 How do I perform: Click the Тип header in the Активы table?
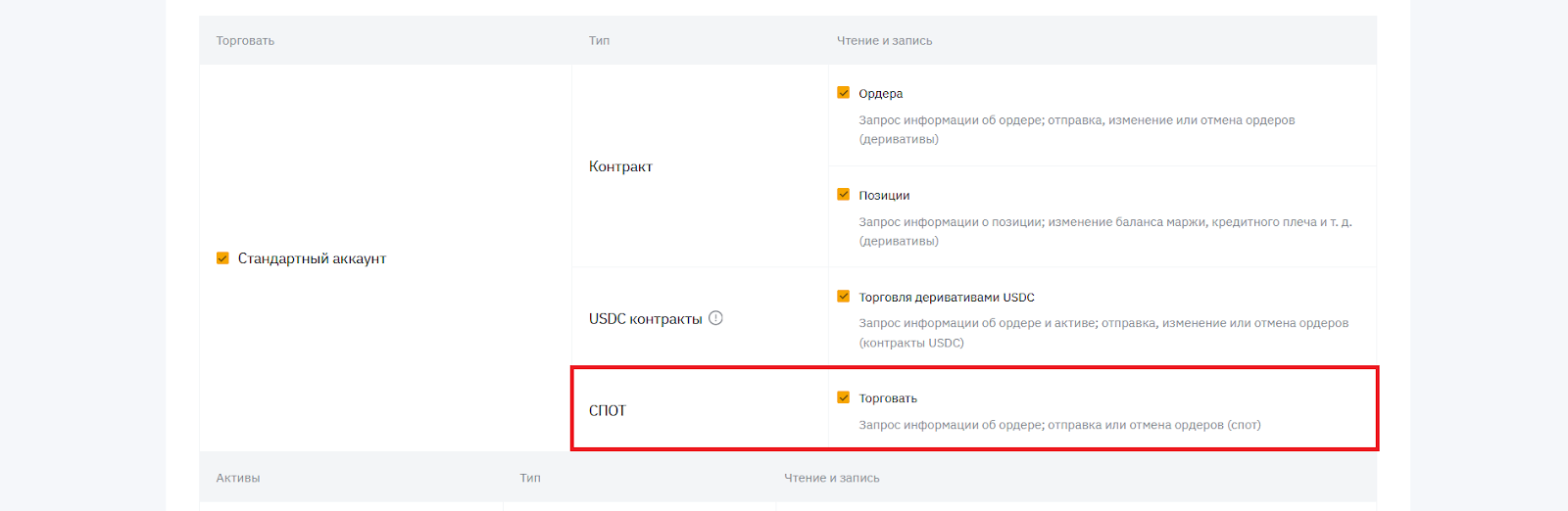tap(530, 478)
